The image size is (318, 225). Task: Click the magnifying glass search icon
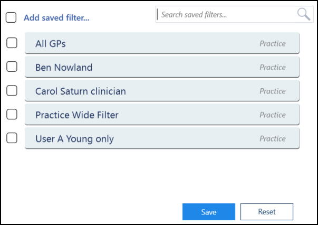304,14
